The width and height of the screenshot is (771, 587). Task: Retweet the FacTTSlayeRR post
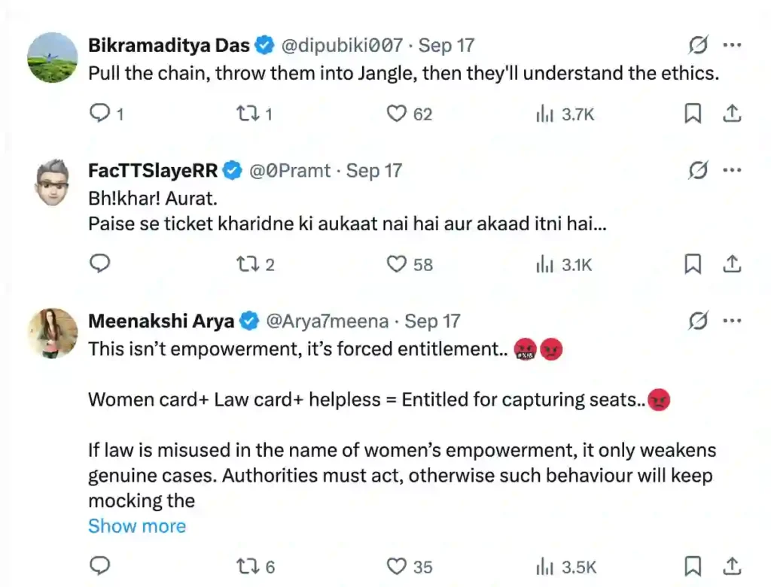pyautogui.click(x=245, y=264)
